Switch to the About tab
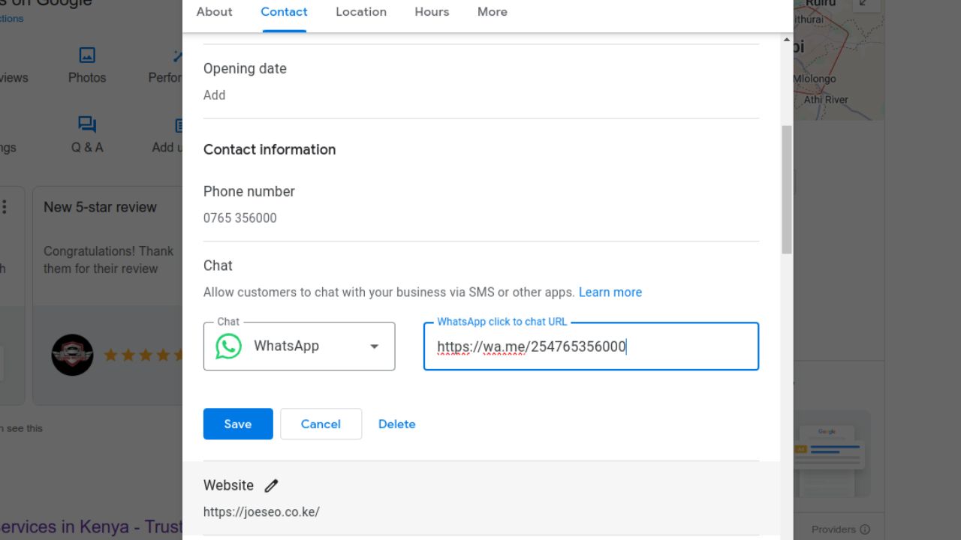The image size is (961, 540). point(214,12)
